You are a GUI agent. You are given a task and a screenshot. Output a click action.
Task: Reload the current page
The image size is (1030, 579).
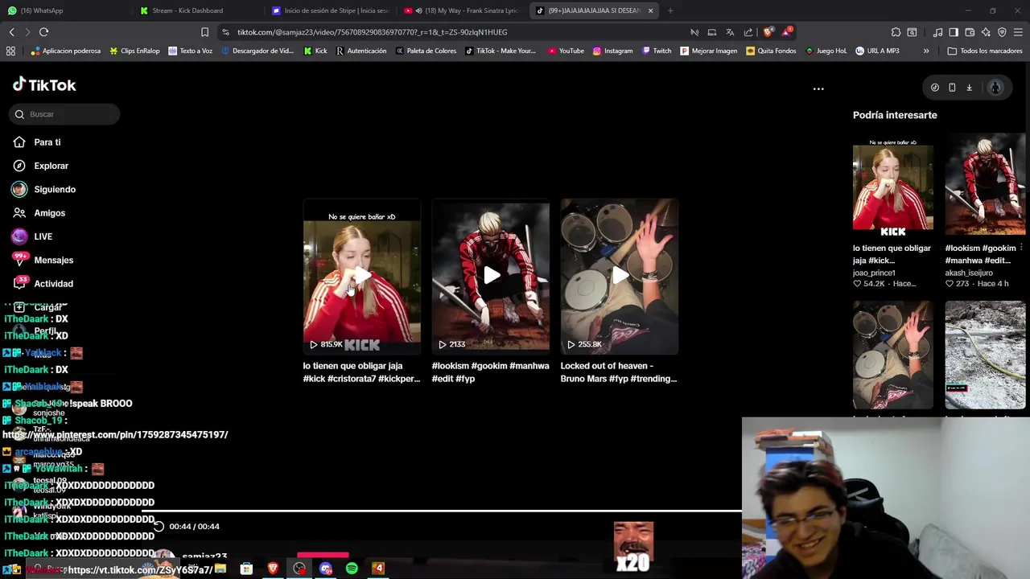pyautogui.click(x=43, y=32)
